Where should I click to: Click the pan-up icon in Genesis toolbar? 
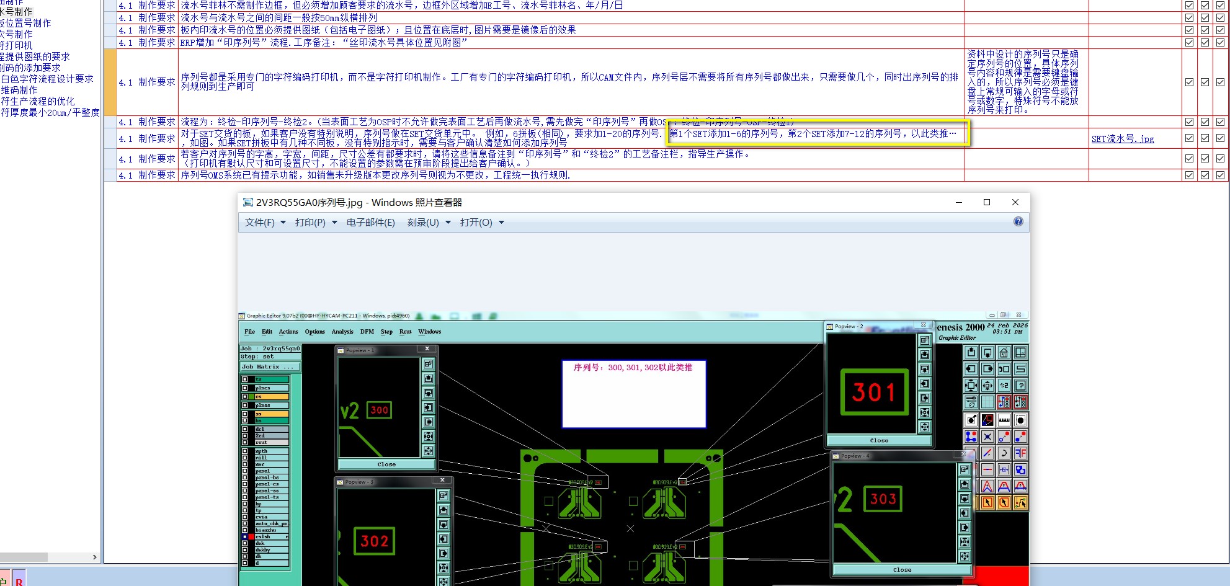pos(971,352)
